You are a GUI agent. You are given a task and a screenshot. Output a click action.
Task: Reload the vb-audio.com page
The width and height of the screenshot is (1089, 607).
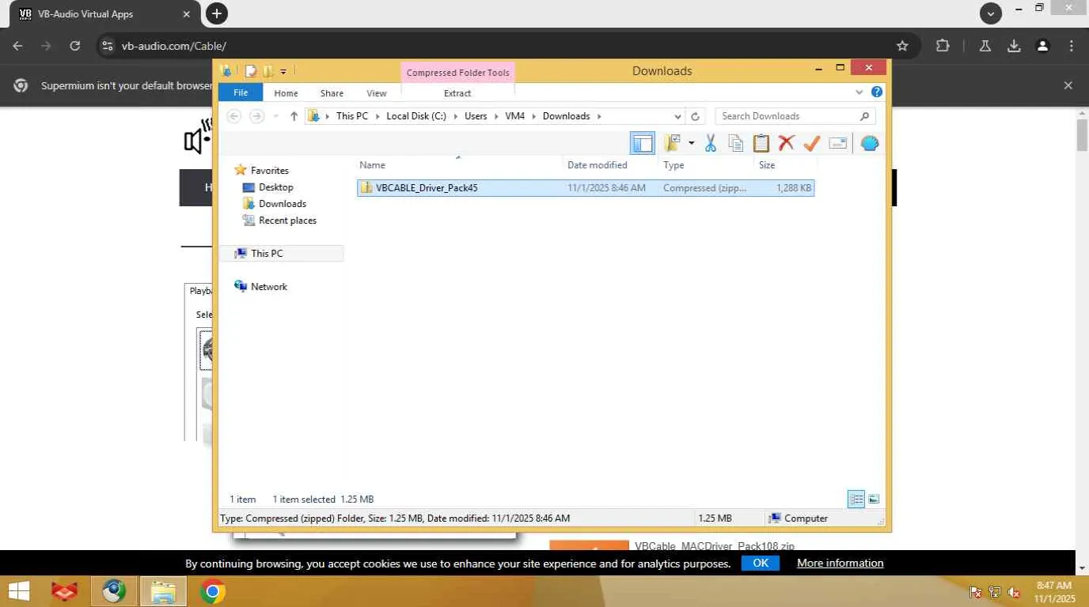(x=75, y=46)
